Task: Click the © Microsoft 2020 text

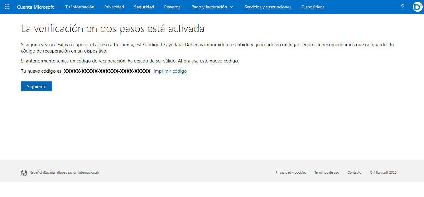Action: tap(383, 172)
